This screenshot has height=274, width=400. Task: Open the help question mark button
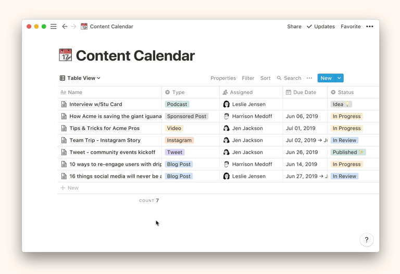pyautogui.click(x=366, y=240)
